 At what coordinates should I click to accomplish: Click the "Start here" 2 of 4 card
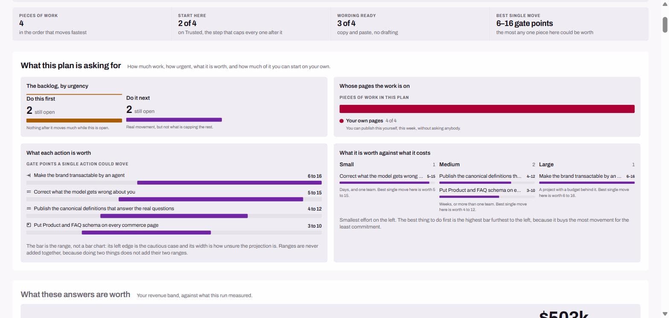[x=251, y=24]
